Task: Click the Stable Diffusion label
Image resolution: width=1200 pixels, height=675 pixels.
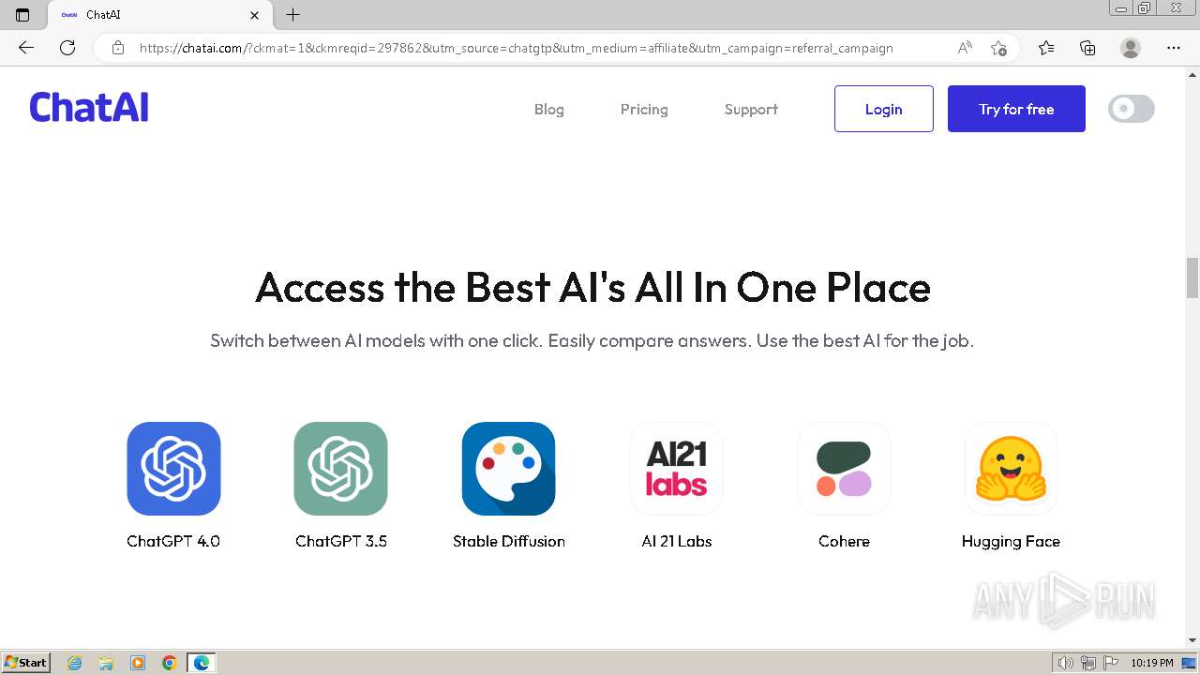Action: (x=509, y=541)
